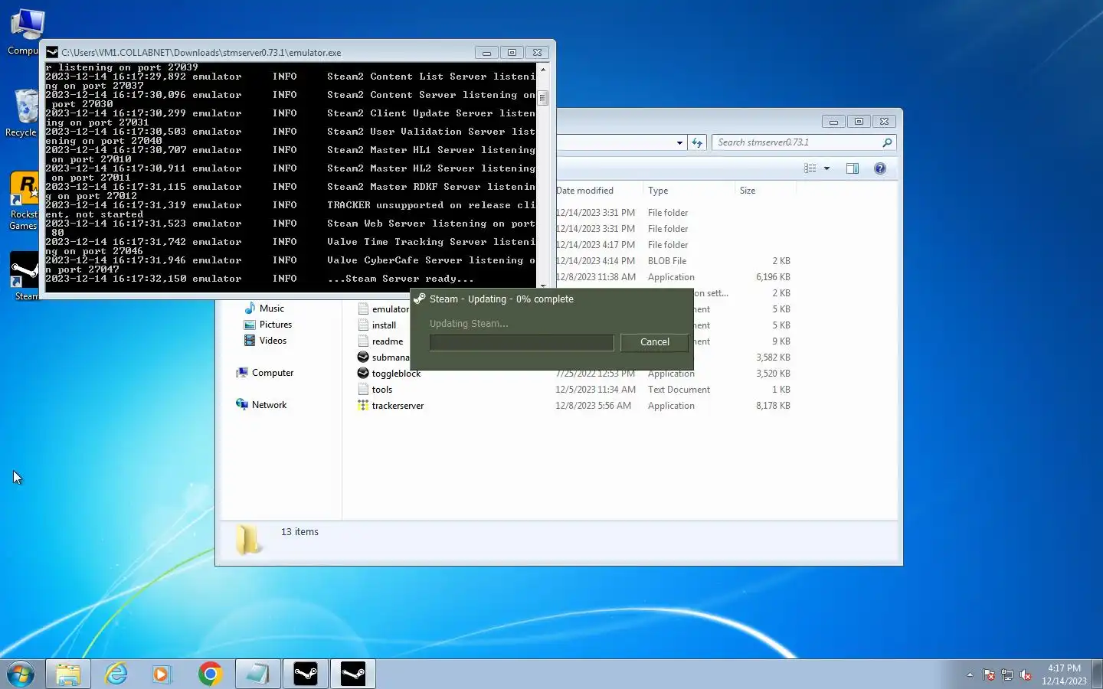Viewport: 1103px width, 689px height.
Task: Click the trackerserver file icon
Action: (363, 406)
